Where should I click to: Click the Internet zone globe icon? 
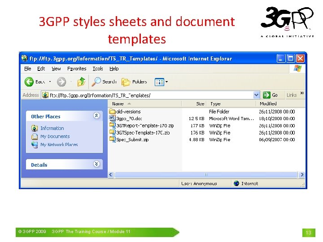coord(236,183)
